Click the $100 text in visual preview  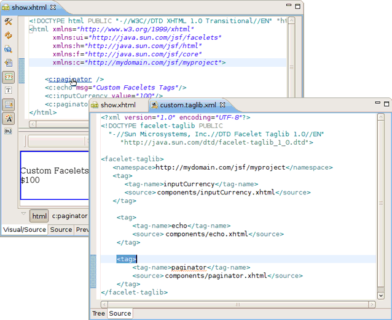click(x=30, y=180)
